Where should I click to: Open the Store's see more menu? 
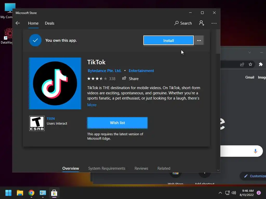click(214, 23)
